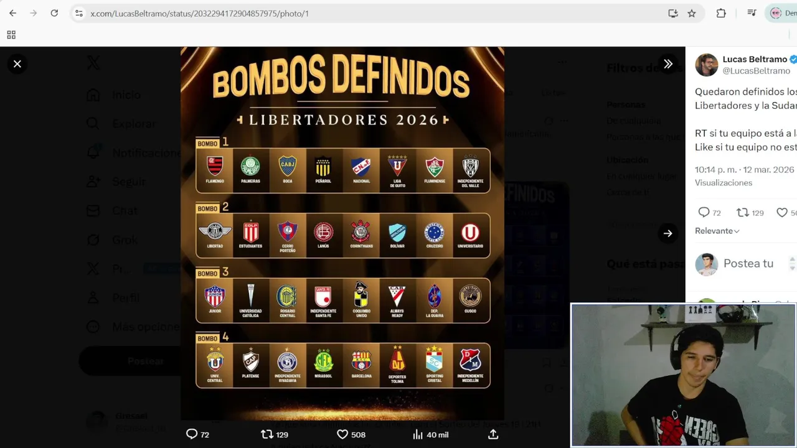Install the app via the address bar icon
Screen dimensions: 797x448
[x=673, y=13]
